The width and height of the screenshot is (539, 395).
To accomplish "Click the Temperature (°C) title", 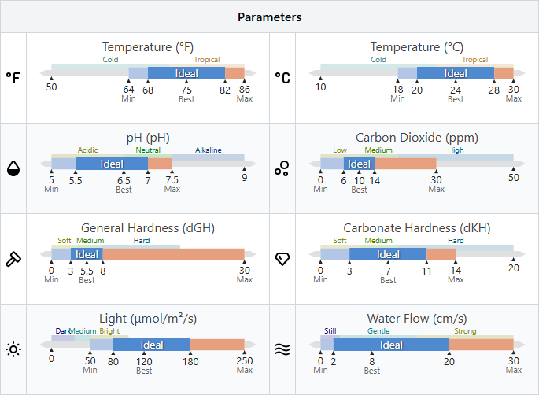I will 417,47.
